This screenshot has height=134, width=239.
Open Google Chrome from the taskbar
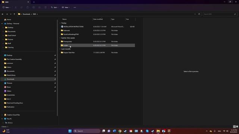point(120,131)
